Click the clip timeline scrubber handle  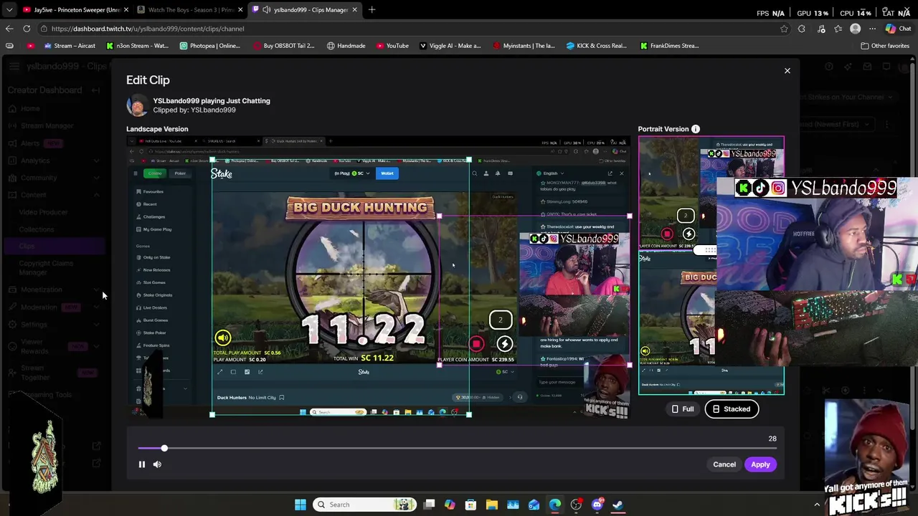[164, 448]
